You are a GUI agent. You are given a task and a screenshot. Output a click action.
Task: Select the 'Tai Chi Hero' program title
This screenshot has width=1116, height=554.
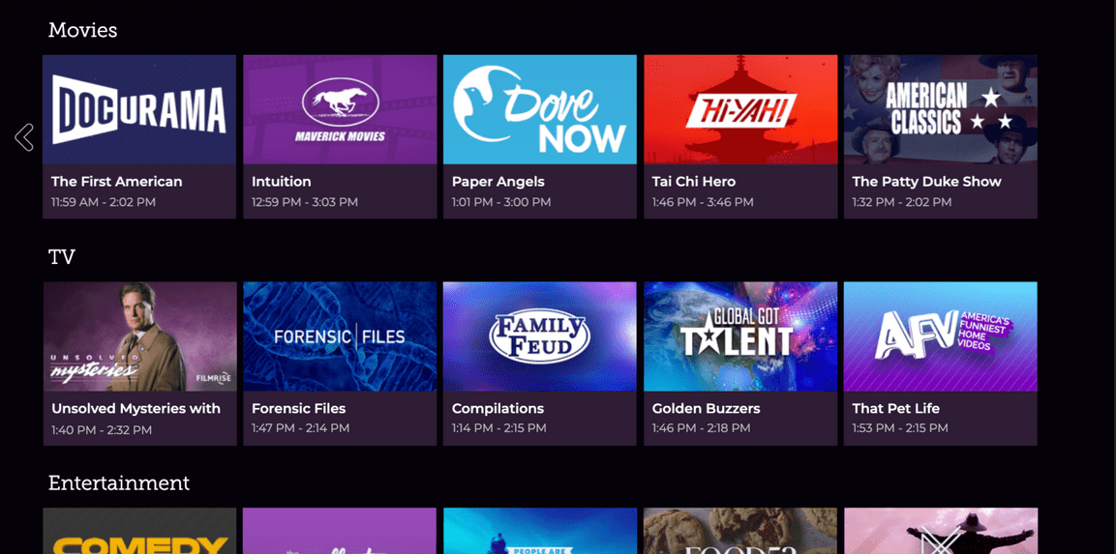tap(694, 182)
